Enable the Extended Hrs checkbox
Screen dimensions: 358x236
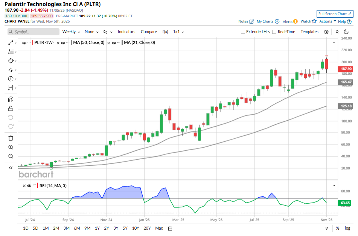click(x=243, y=32)
